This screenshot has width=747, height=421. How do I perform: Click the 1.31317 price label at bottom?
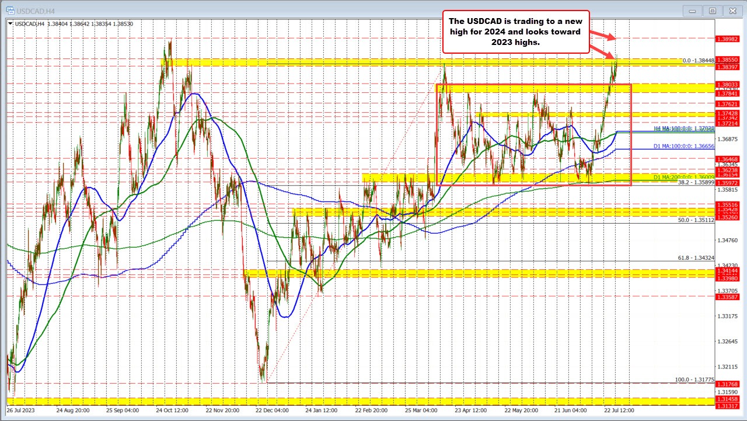coord(727,406)
